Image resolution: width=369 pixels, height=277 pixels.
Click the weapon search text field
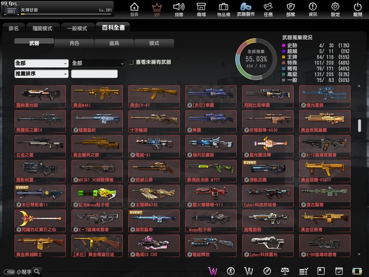[x=94, y=74]
